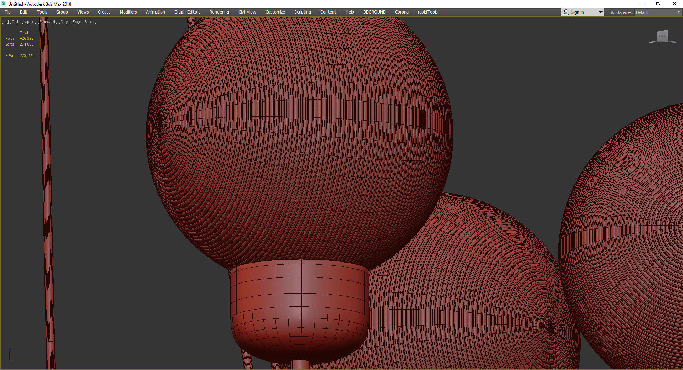
Task: Open the Create menu
Action: point(104,12)
